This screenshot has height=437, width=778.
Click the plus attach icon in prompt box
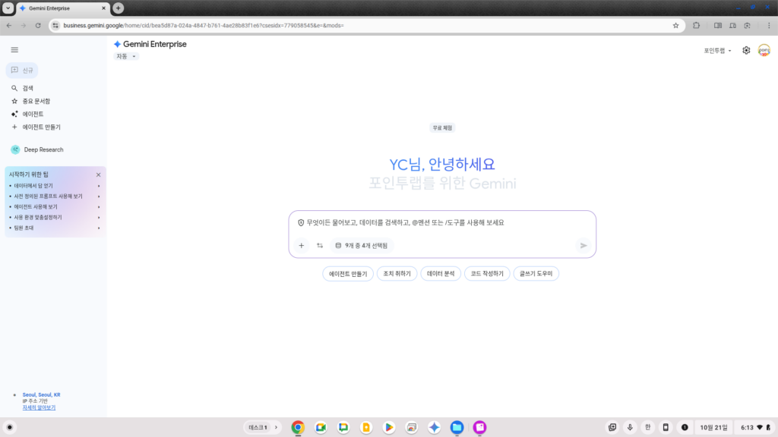click(x=301, y=246)
